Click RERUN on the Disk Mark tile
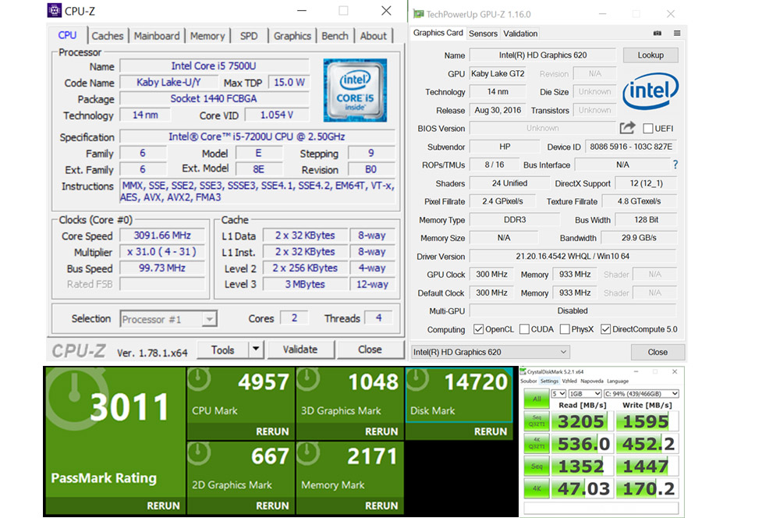The height and width of the screenshot is (518, 780). [491, 431]
